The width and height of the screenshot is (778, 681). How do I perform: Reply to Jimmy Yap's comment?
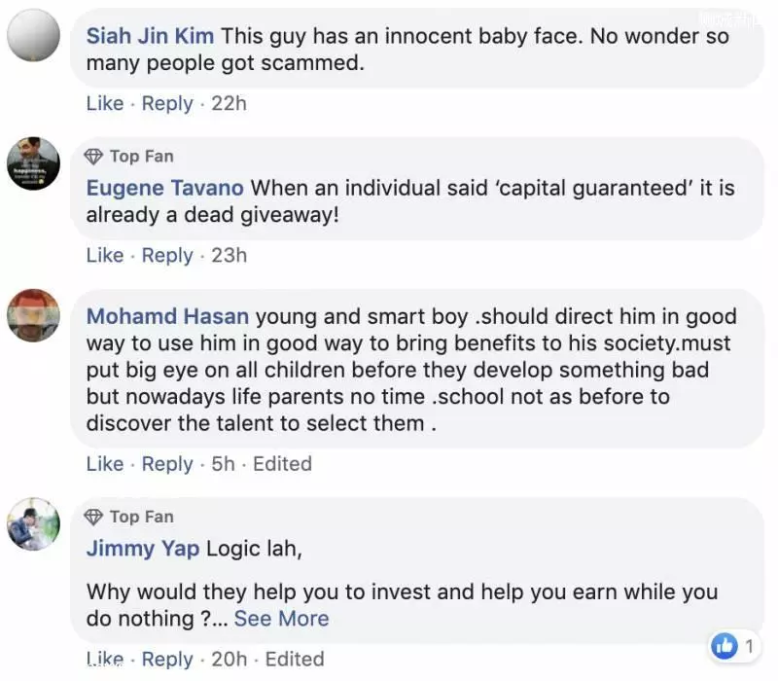coord(167,660)
